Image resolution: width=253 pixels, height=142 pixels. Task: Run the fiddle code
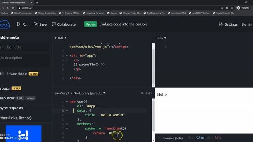[x=23, y=24]
